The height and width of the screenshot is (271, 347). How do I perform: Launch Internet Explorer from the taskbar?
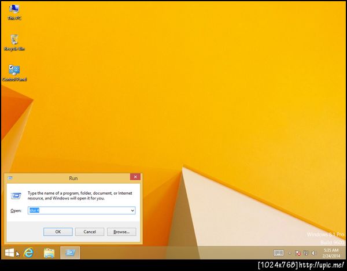click(29, 253)
